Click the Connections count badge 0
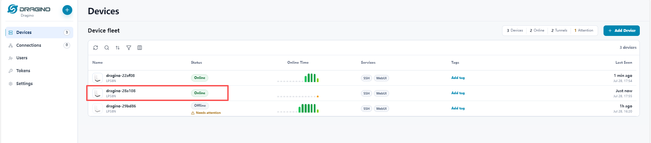 [67, 45]
